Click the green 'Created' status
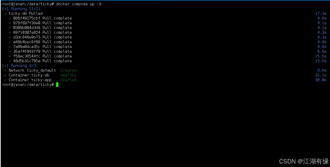The width and height of the screenshot is (330, 167). tap(68, 70)
